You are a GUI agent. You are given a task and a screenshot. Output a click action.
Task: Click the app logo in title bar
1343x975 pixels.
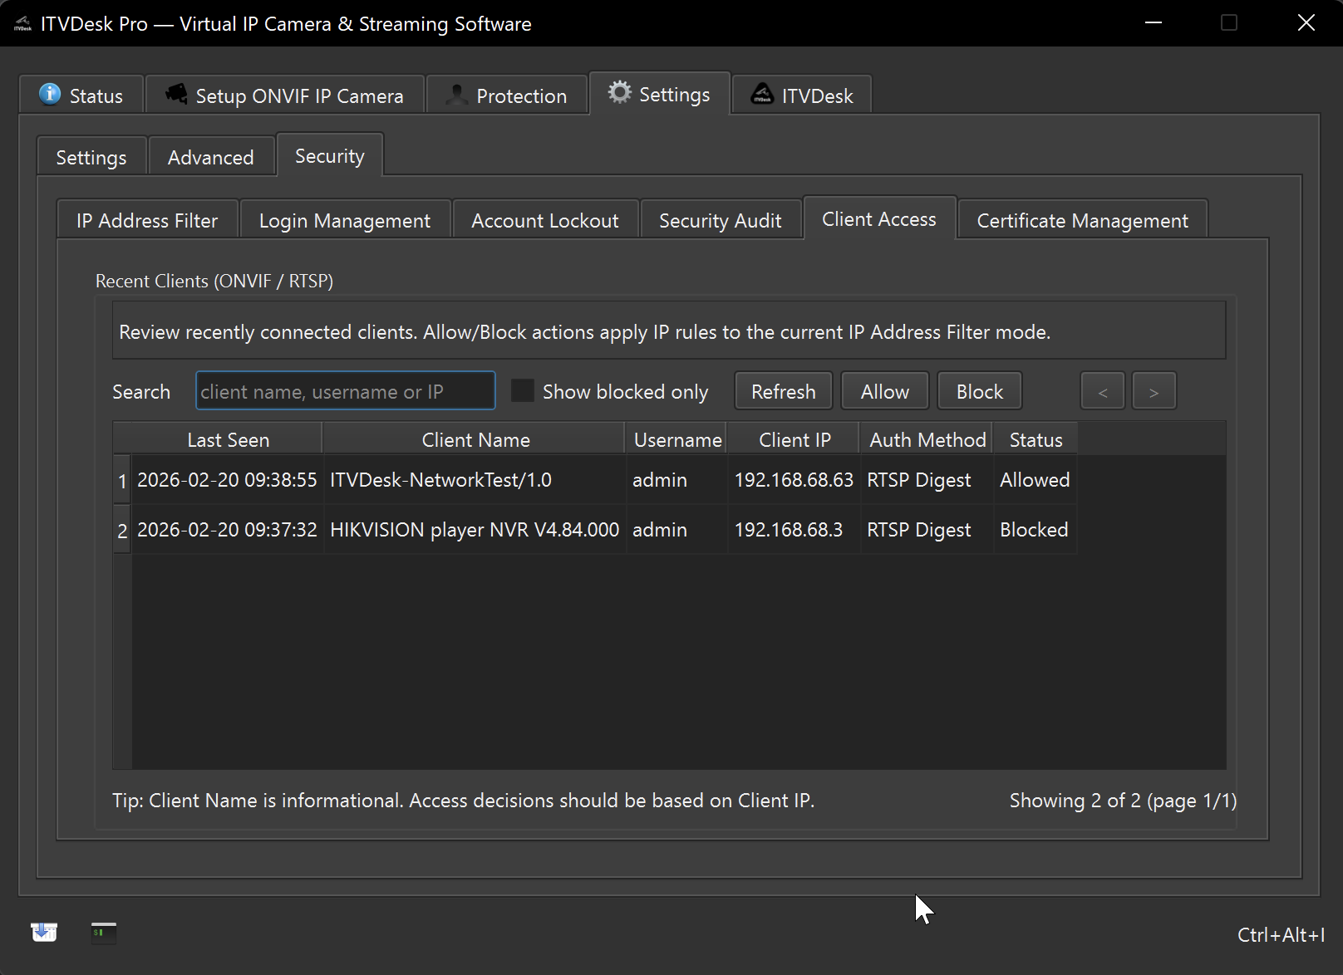coord(22,24)
